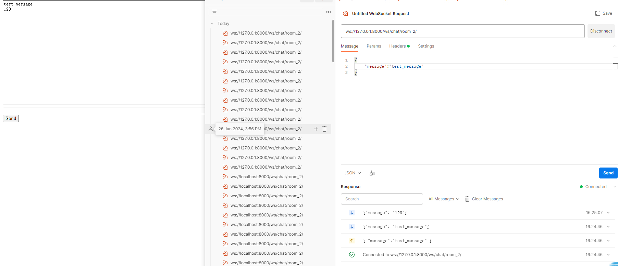Open the JSON format dropdown
The height and width of the screenshot is (266, 618).
353,173
